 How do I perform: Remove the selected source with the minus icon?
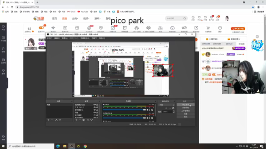[80, 120]
